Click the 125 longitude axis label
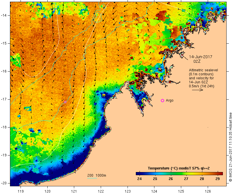The width and height of the screenshot is (234, 194). coord(181,191)
